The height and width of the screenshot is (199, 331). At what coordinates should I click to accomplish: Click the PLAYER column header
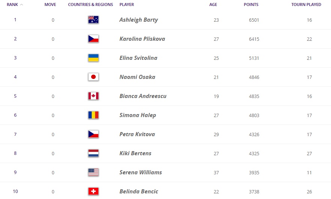(127, 4)
